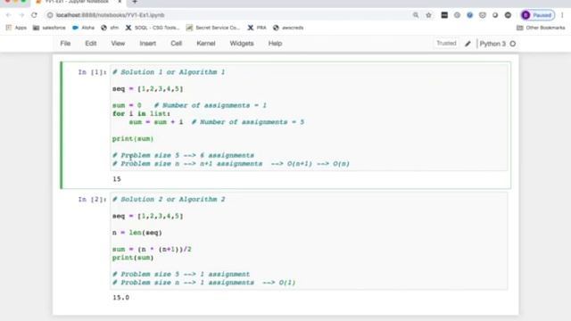Viewport: 571px width, 321px height.
Task: Click comment 'Problem size 5 --> 6 assignments'
Action: point(183,155)
